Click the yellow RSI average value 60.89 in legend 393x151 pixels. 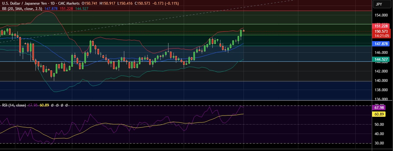[x=45, y=105]
